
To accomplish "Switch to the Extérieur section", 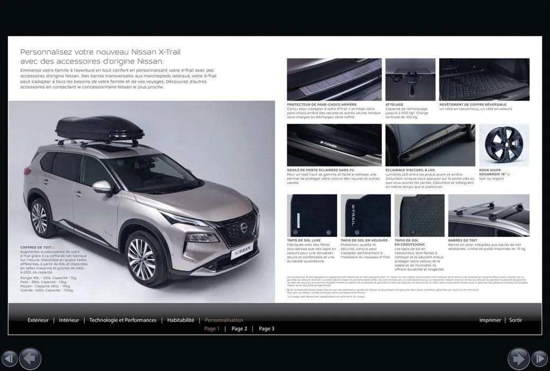I will (x=38, y=320).
